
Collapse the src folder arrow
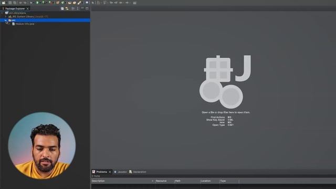pos(6,20)
